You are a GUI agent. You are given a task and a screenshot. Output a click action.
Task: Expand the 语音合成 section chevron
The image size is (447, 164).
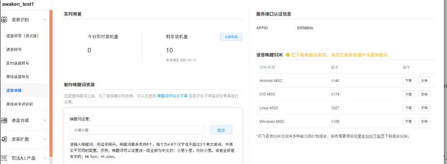pyautogui.click(x=45, y=120)
